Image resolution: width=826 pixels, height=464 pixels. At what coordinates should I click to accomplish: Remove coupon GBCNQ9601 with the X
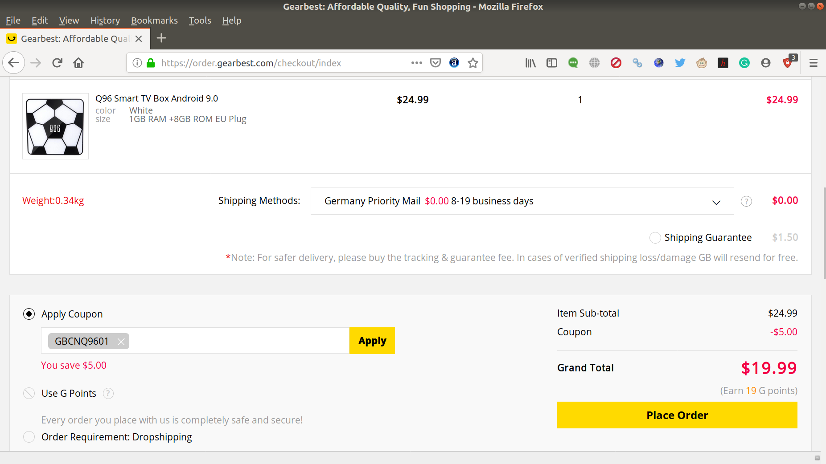tap(121, 342)
